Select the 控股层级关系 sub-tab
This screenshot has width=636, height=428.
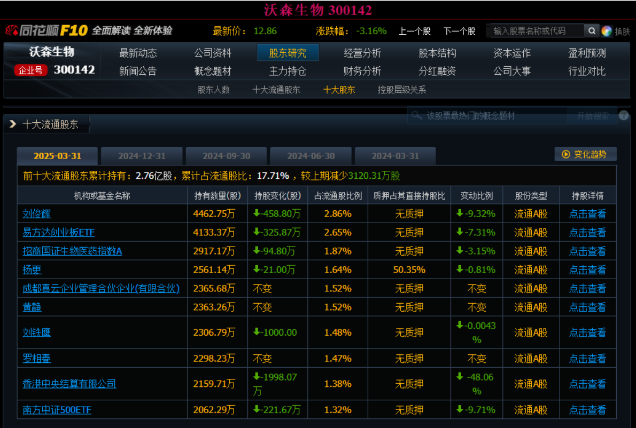pyautogui.click(x=402, y=90)
